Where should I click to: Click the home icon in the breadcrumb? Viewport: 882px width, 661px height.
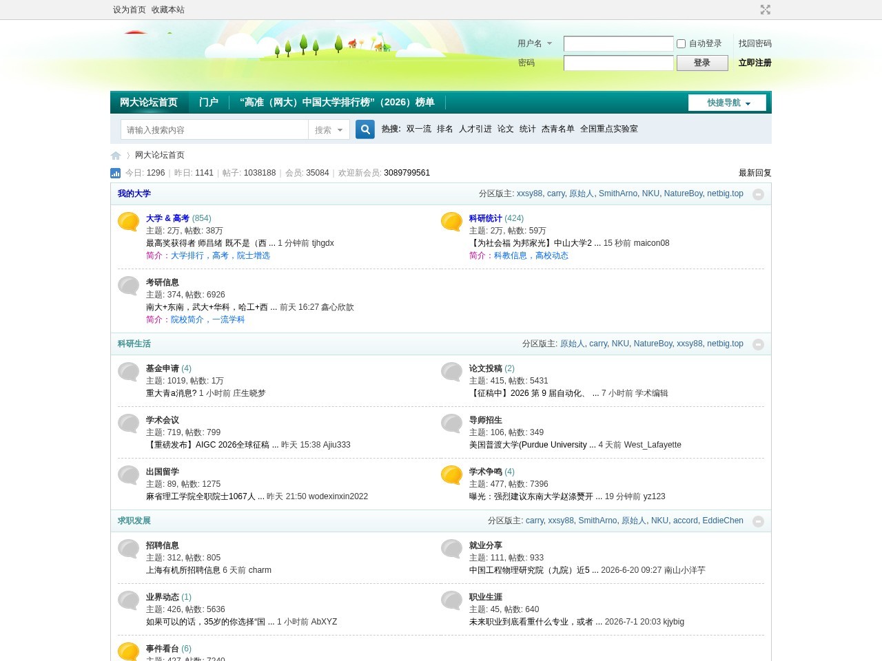pyautogui.click(x=116, y=156)
